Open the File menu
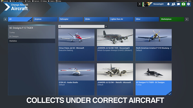 [x=12, y=1]
